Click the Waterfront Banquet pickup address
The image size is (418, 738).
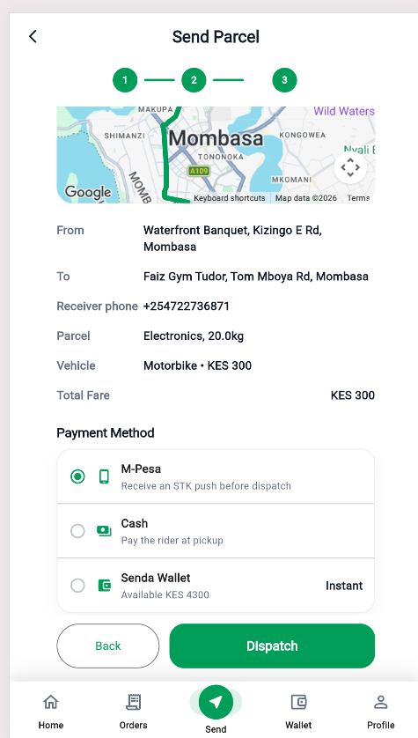[232, 239]
